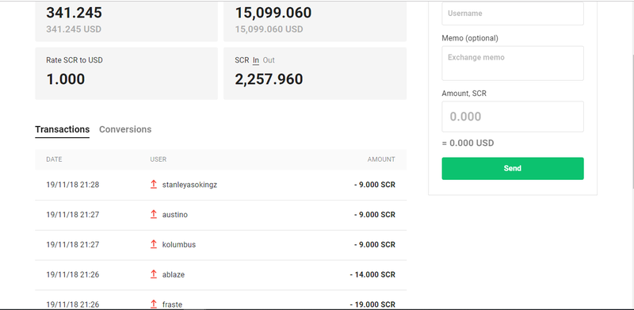This screenshot has height=310, width=634.
Task: Click the DATE column header
Action: point(54,159)
